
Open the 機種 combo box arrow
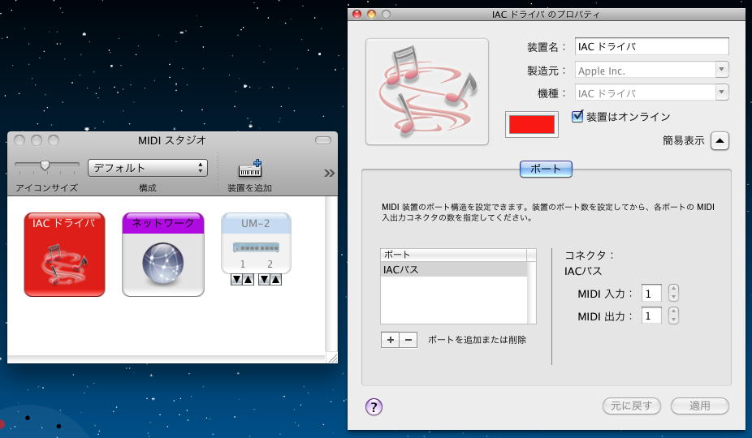pos(721,92)
